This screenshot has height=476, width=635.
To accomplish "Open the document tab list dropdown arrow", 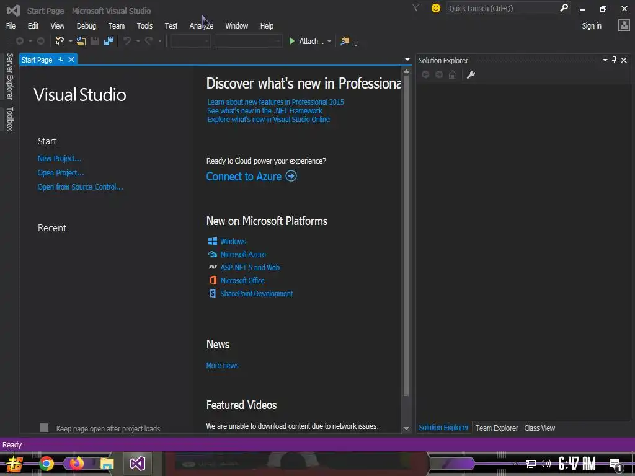I will tap(407, 59).
